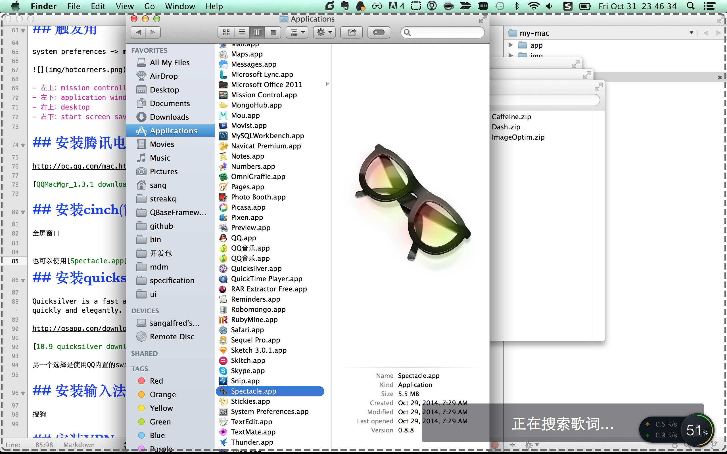Viewport: 727px width, 454px height.
Task: Open Spotlight search in menu bar
Action: click(690, 6)
